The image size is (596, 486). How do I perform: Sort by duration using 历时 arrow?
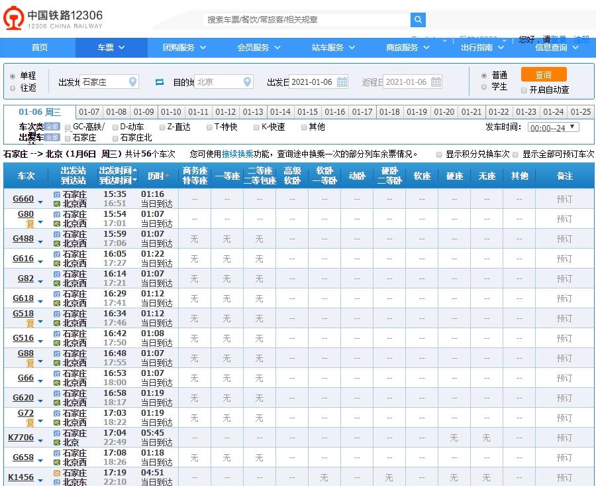click(168, 176)
